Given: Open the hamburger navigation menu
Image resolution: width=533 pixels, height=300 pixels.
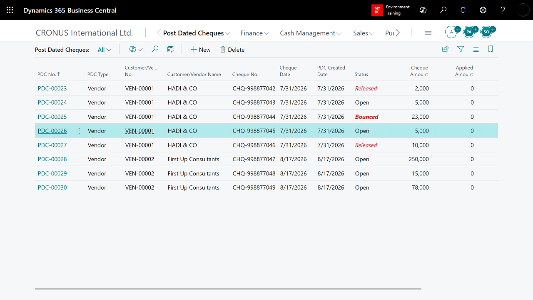Looking at the screenshot, I should [x=428, y=33].
